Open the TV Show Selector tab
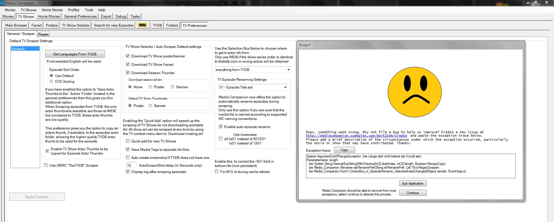554x222 pixels. (76, 25)
